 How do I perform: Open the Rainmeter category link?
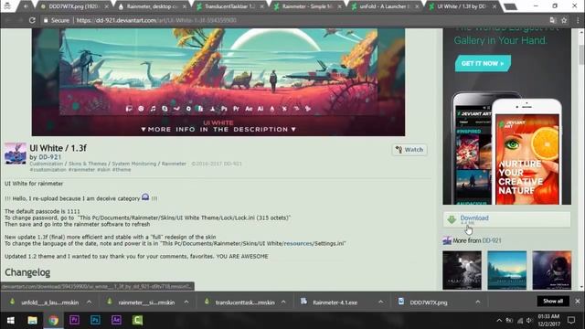[x=174, y=164]
